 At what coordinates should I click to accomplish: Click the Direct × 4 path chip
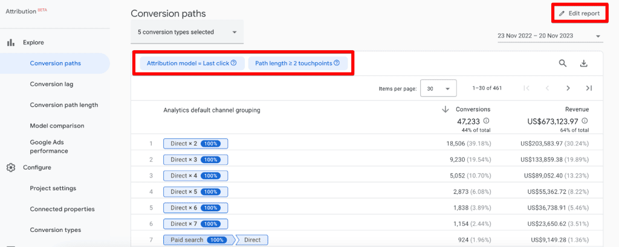tap(195, 176)
